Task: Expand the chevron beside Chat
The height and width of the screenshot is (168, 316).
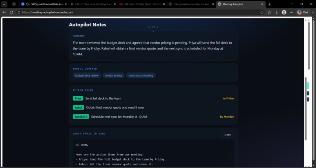Action: pyautogui.click(x=312, y=13)
